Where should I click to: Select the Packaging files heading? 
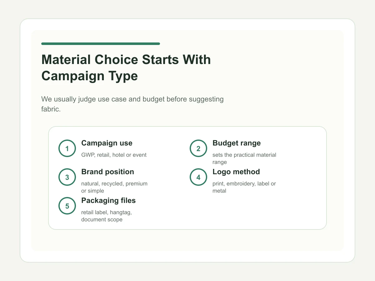click(x=108, y=200)
